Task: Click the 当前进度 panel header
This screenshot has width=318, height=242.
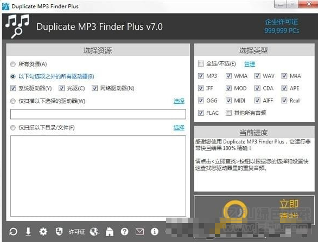Action: click(254, 133)
